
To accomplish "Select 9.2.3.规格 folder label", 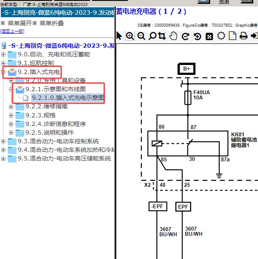I will pyautogui.click(x=40, y=115).
